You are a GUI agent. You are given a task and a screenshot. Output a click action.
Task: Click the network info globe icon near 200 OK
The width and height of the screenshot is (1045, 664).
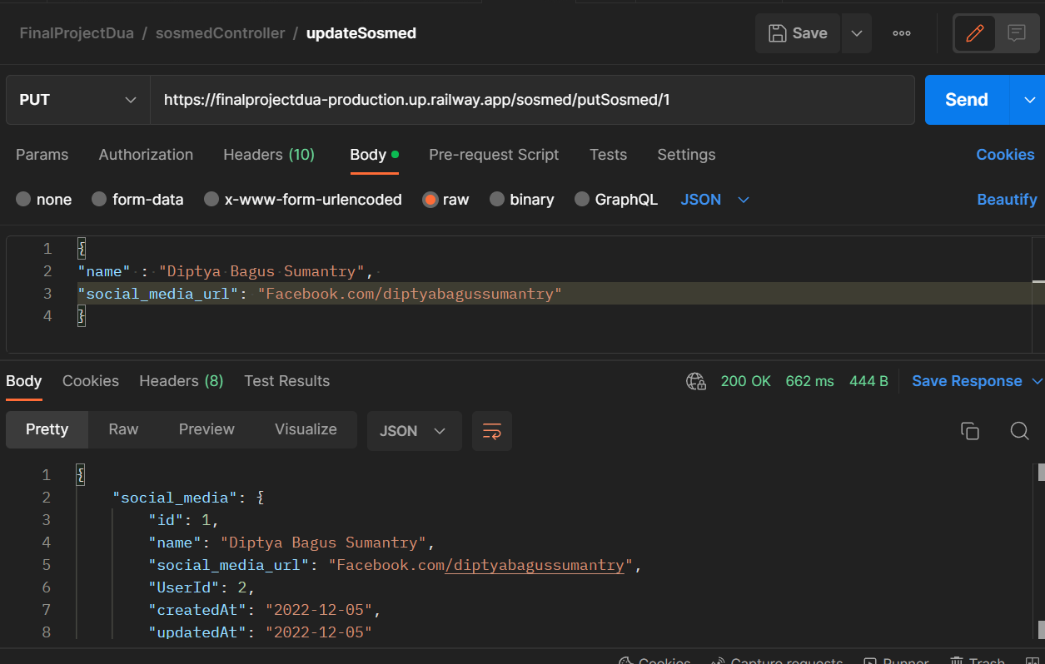[696, 381]
